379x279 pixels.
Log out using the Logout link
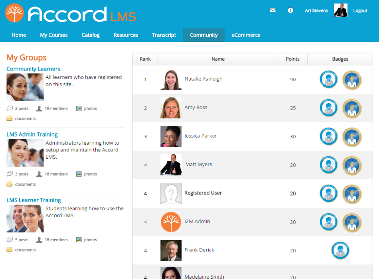(360, 10)
